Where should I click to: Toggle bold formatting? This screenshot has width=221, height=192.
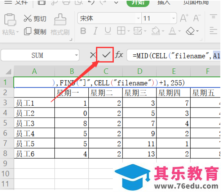point(83,31)
